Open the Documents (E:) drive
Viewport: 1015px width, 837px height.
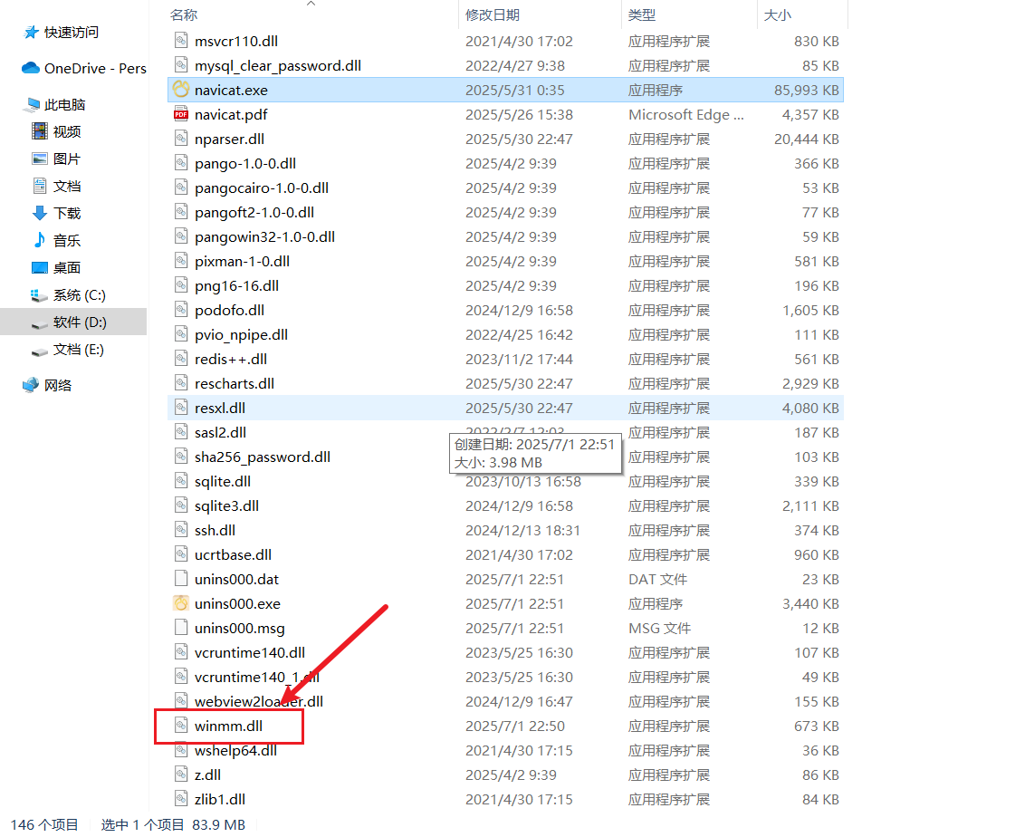coord(79,349)
